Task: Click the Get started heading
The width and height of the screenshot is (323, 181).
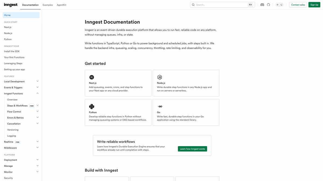Action: [95, 64]
